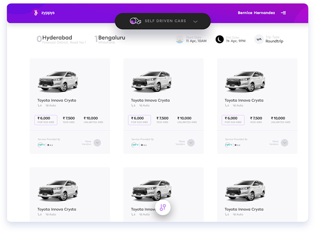Click the sunrise Start Date icon
This screenshot has height=232, width=315.
click(180, 39)
